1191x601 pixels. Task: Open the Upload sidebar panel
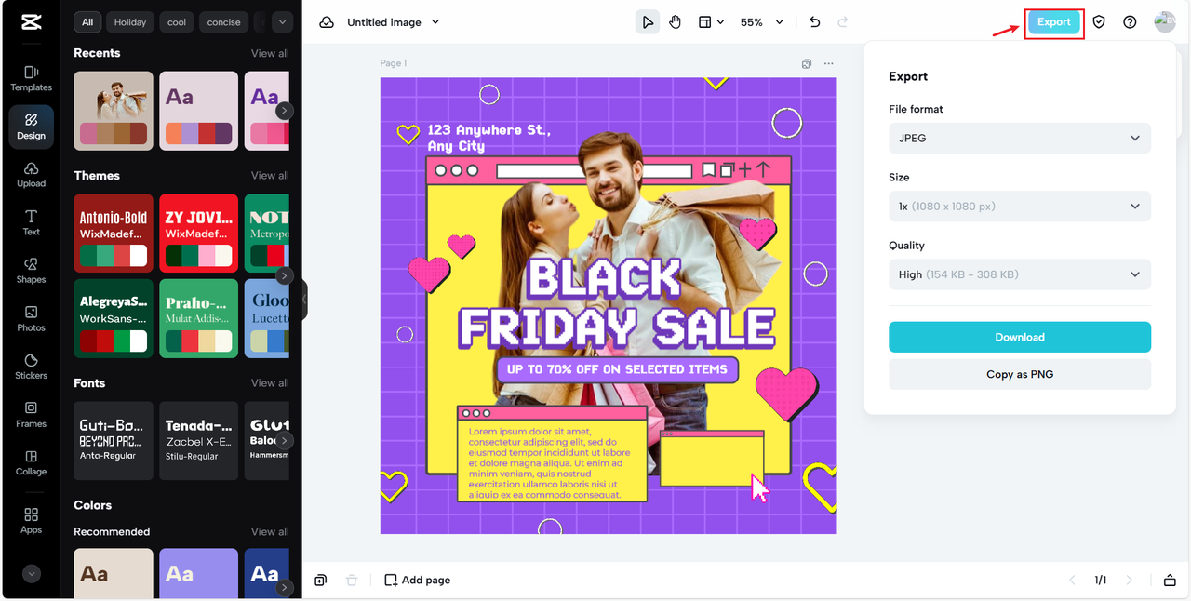31,175
